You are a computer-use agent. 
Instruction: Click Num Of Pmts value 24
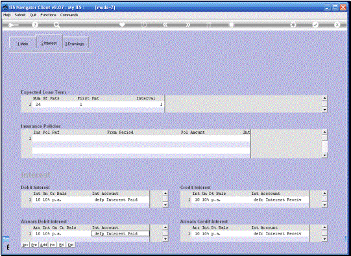tap(38, 105)
